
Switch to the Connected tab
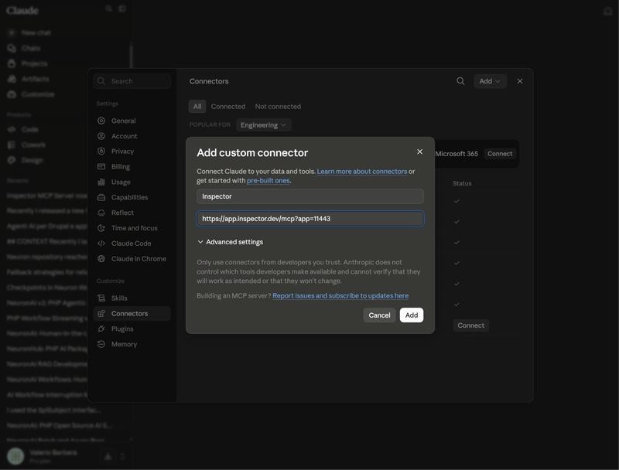(x=227, y=107)
